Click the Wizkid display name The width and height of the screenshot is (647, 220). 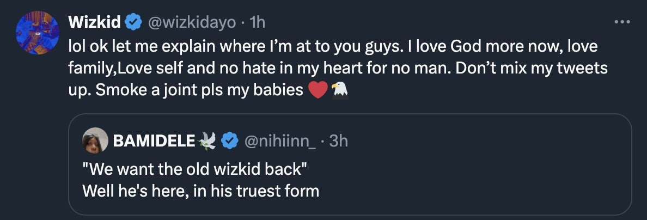[95, 22]
